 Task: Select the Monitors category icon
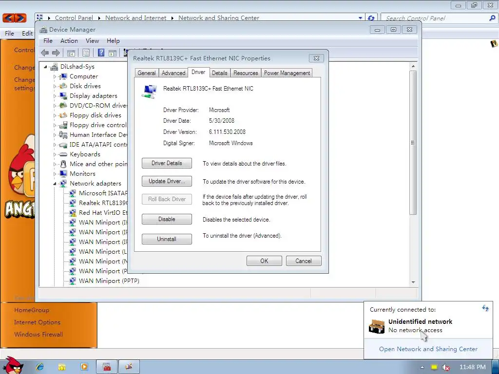pyautogui.click(x=63, y=174)
